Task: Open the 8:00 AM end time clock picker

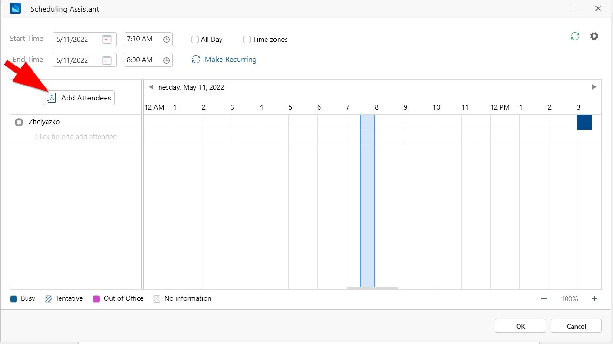Action: 166,60
